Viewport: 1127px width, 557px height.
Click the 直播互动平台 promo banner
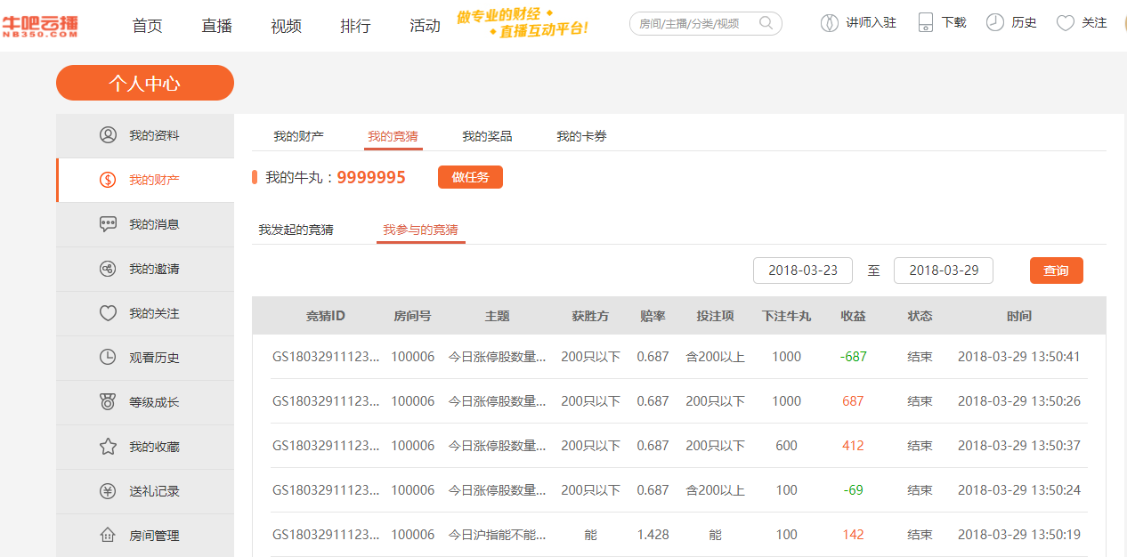tap(522, 22)
